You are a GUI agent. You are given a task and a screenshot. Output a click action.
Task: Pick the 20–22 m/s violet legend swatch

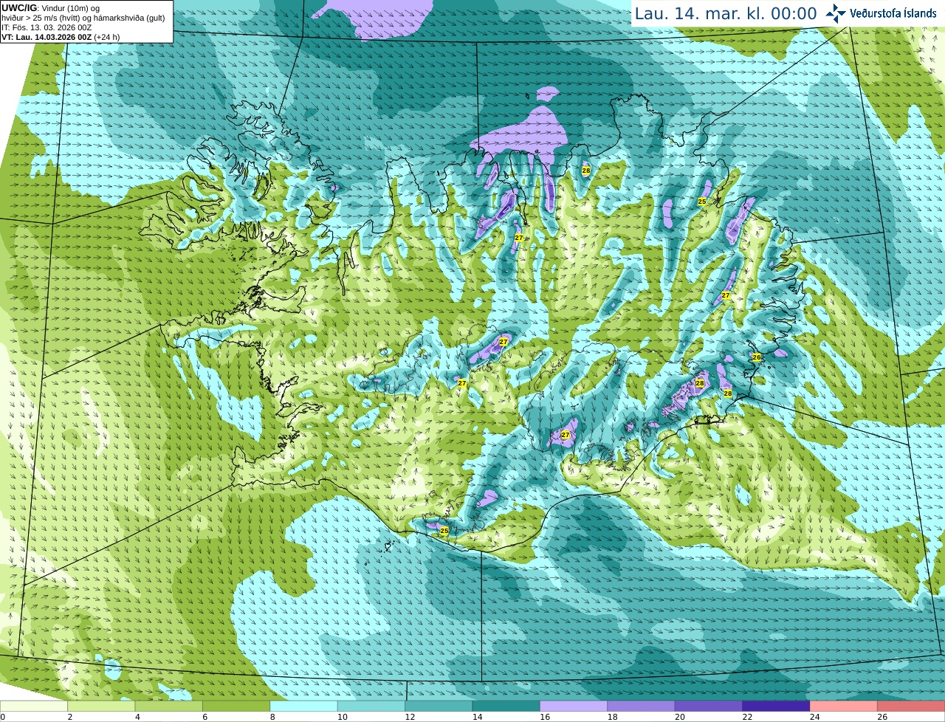click(x=709, y=706)
